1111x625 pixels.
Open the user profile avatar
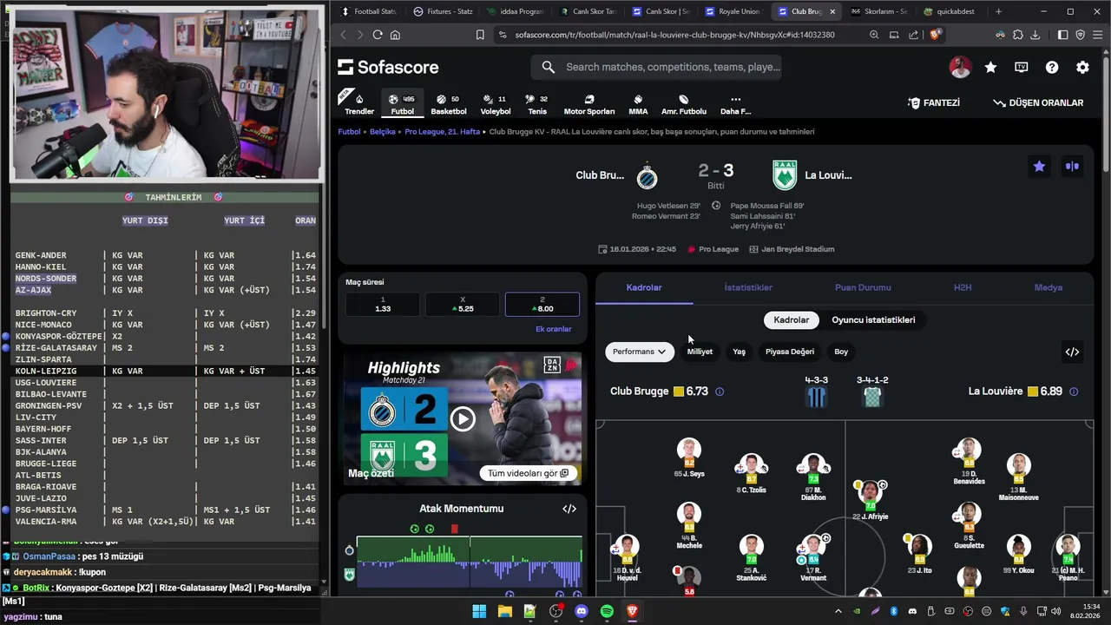click(960, 67)
